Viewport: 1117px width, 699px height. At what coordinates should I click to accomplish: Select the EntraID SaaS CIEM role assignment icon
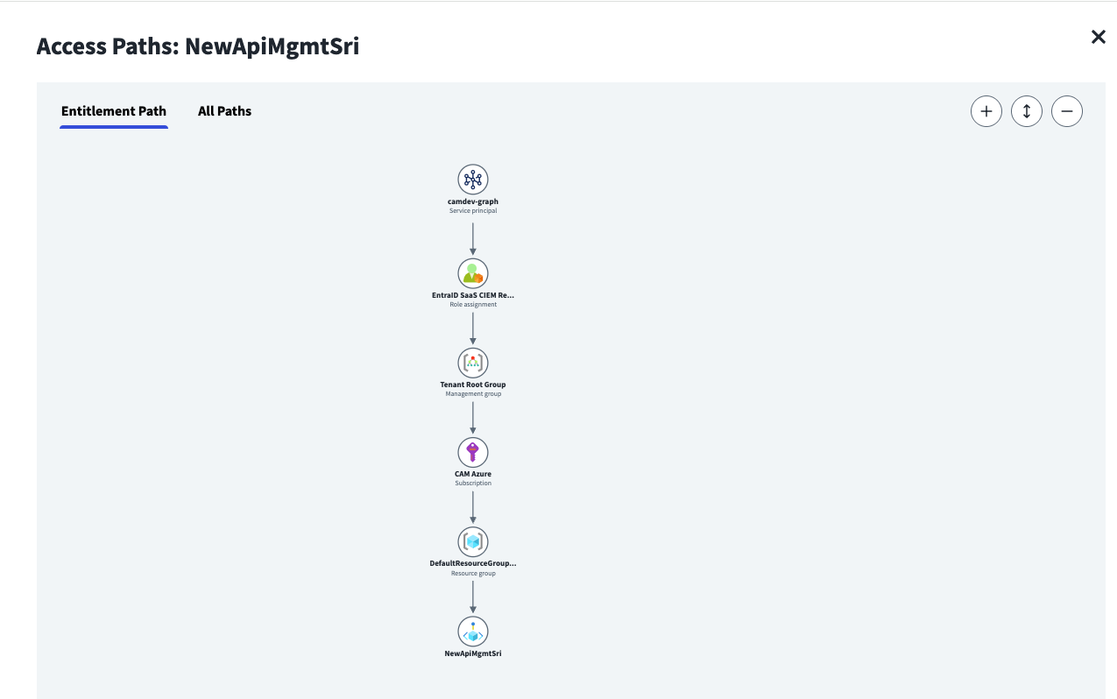(x=473, y=272)
